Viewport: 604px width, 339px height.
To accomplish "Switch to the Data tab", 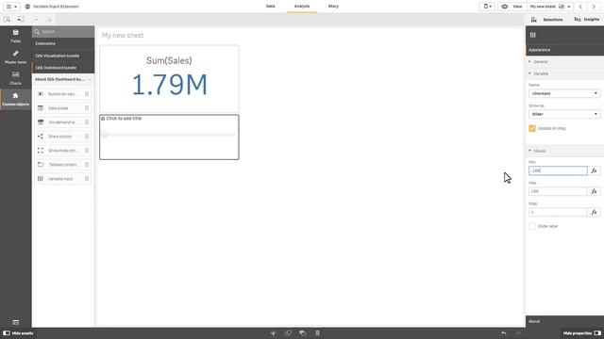I will 271,7.
